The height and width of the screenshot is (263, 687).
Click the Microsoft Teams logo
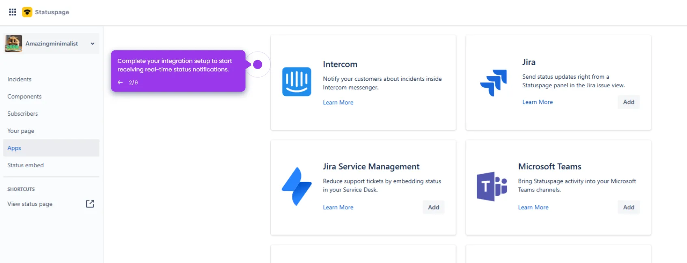492,186
